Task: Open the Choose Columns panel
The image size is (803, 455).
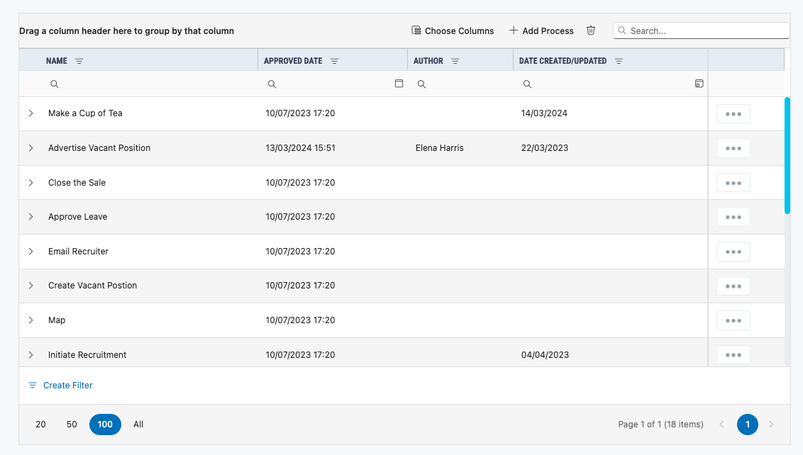Action: pyautogui.click(x=453, y=30)
